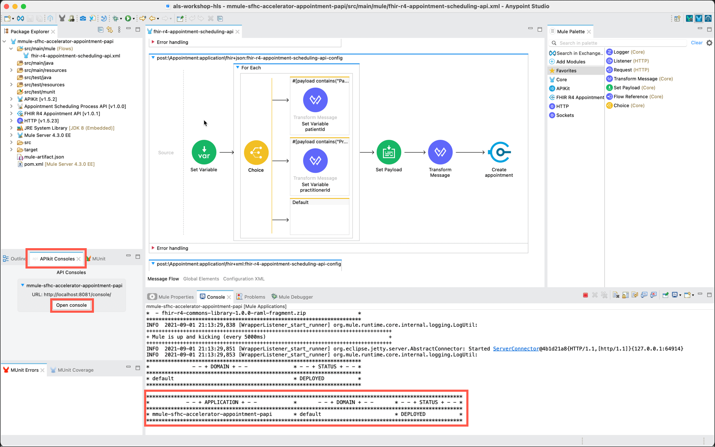Click Add Modules in Mule Palette
The height and width of the screenshot is (447, 715).
click(x=567, y=62)
